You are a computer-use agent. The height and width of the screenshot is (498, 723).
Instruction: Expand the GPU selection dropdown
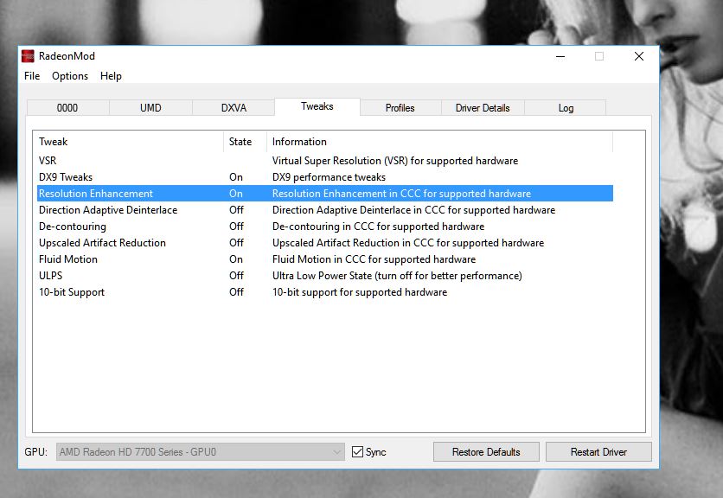coord(201,452)
